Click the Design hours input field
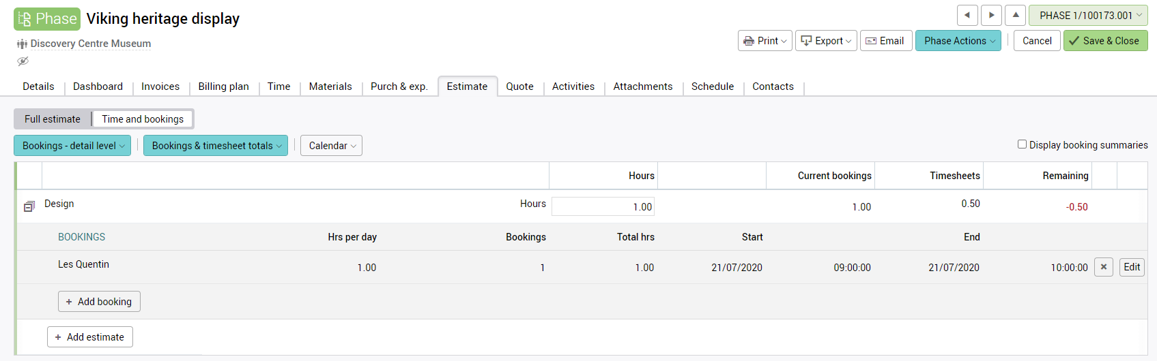The height and width of the screenshot is (361, 1157). (603, 206)
